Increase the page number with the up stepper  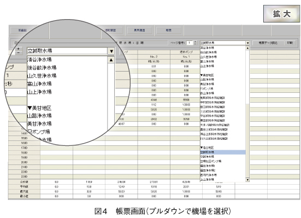tap(195, 42)
